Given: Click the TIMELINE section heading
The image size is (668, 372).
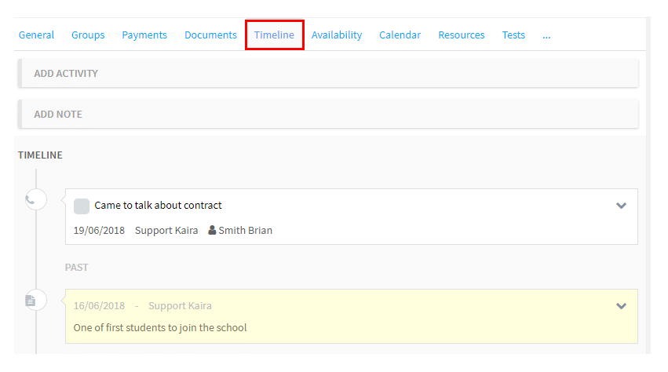Looking at the screenshot, I should [x=40, y=155].
